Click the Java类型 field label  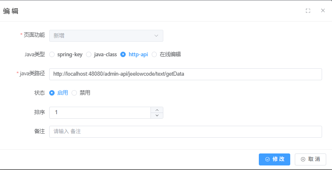35,54
